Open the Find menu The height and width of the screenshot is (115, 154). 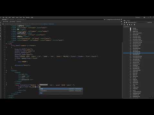point(21,18)
